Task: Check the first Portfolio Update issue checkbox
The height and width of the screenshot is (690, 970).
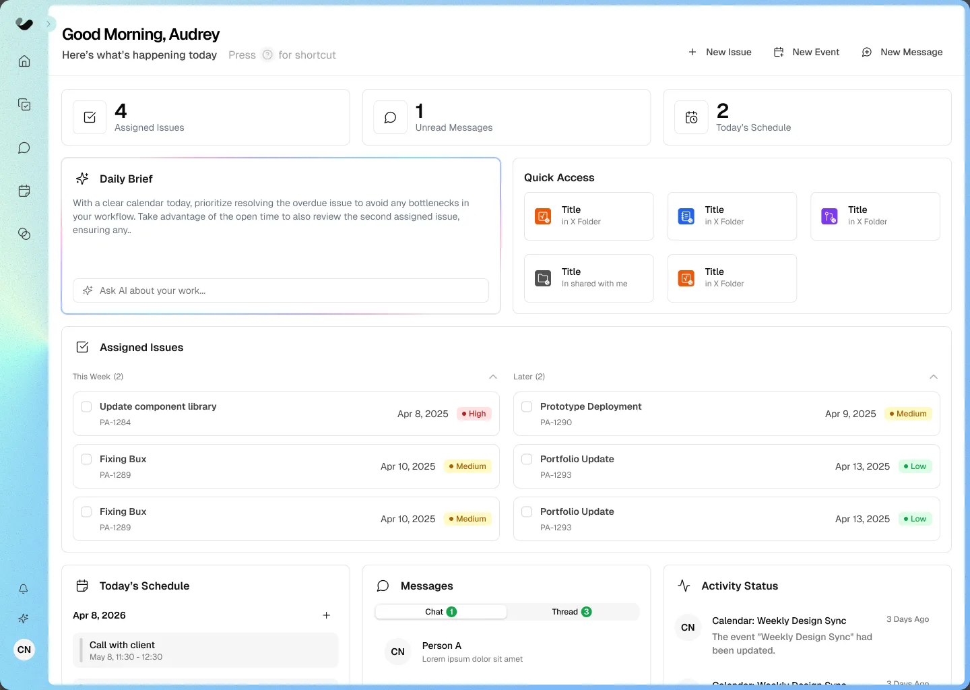Action: pos(527,460)
